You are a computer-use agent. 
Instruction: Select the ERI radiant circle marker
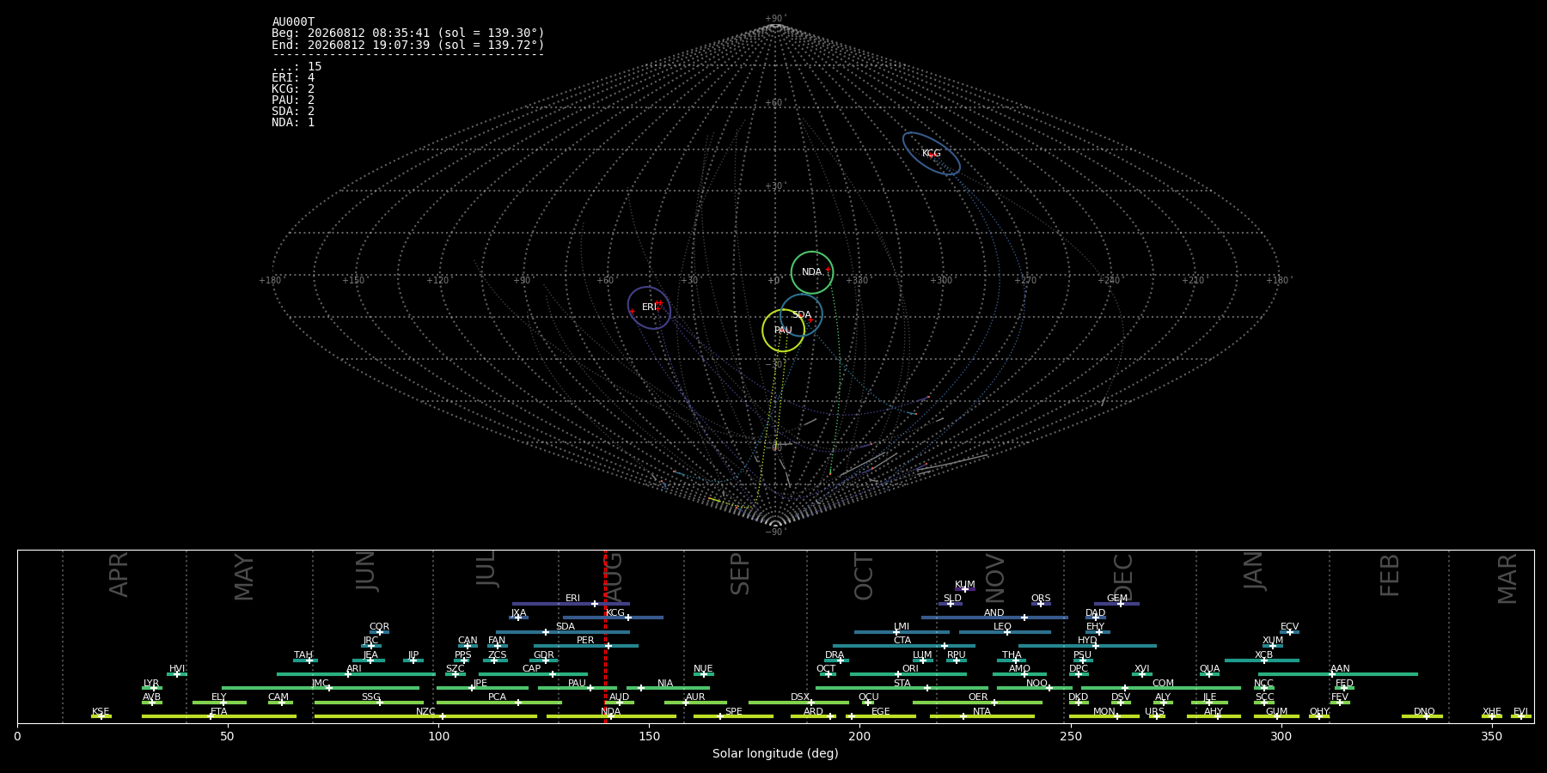point(649,307)
